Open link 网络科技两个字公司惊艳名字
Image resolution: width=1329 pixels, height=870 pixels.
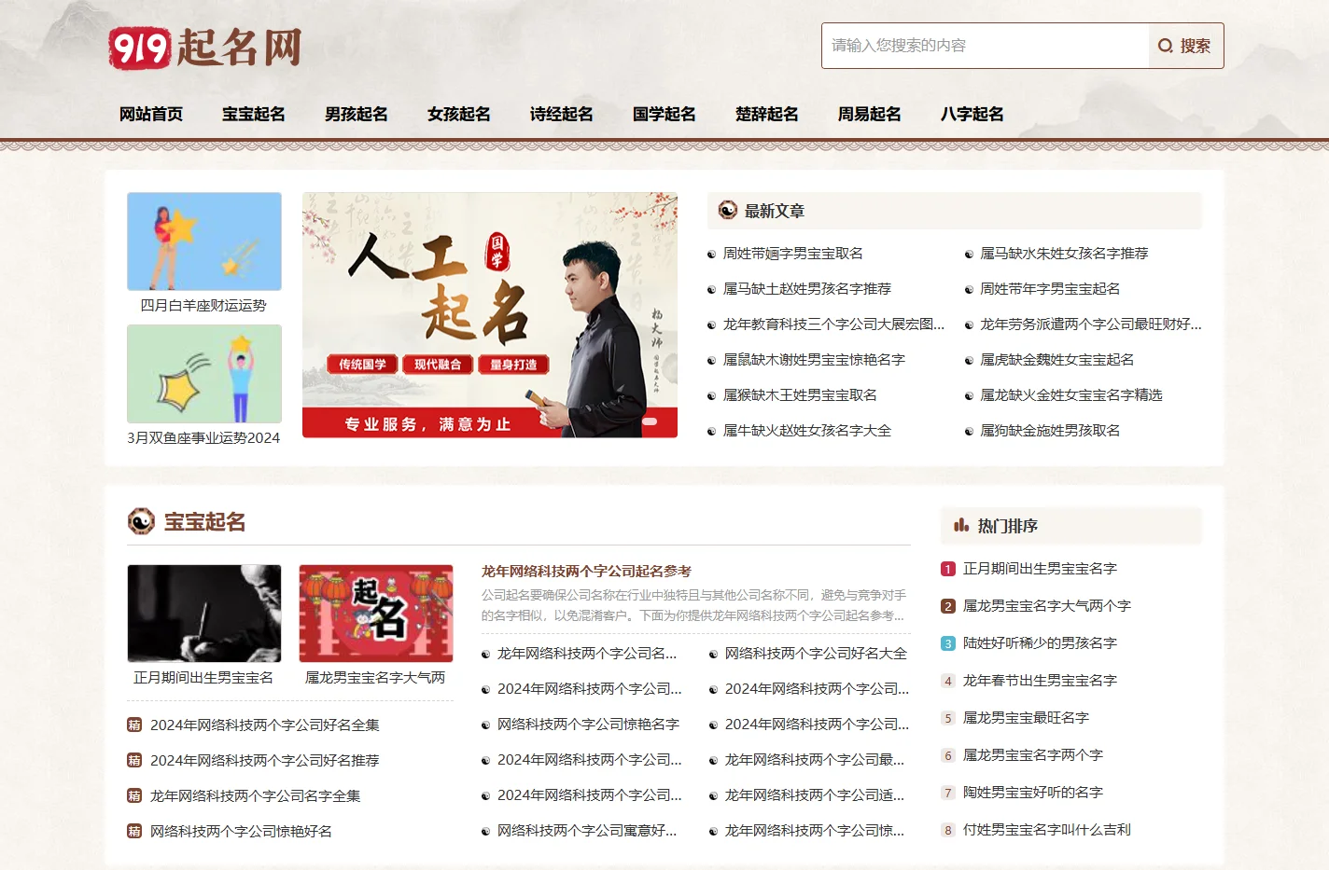588,725
